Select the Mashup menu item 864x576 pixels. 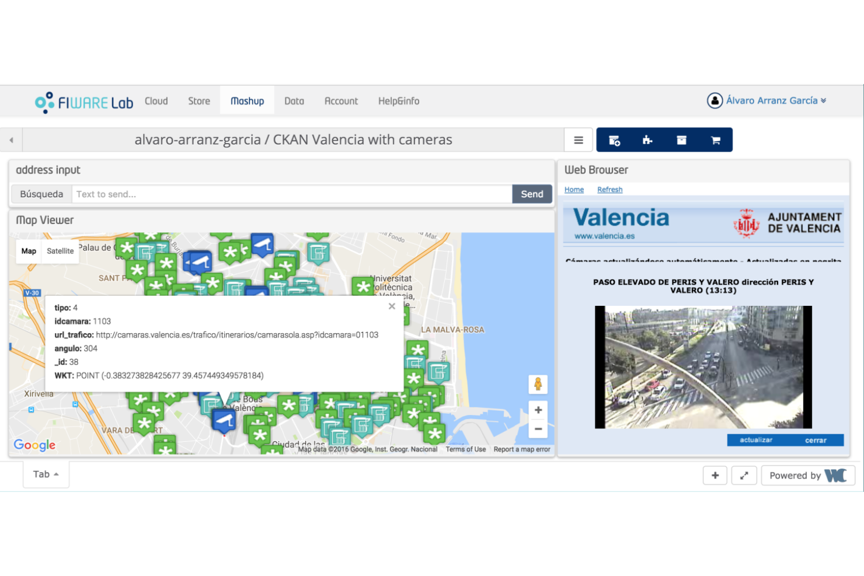(247, 100)
